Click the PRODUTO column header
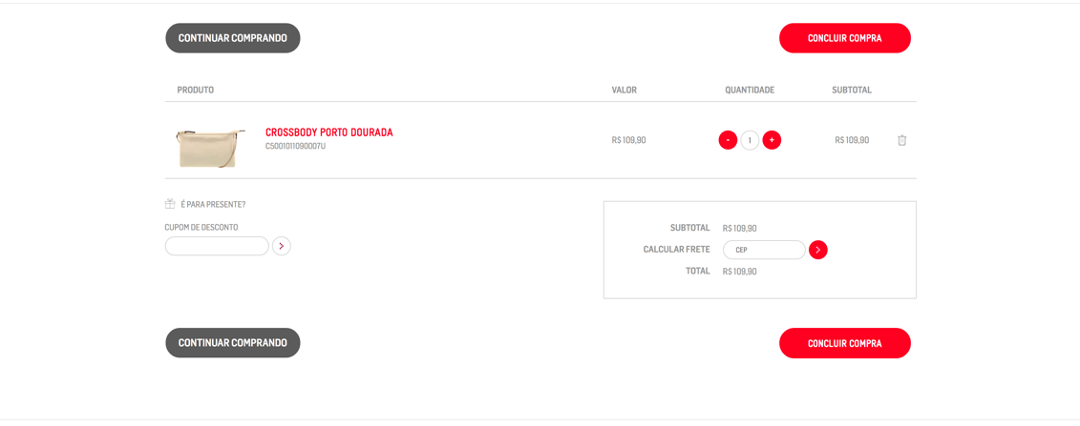This screenshot has height=426, width=1080. 196,90
